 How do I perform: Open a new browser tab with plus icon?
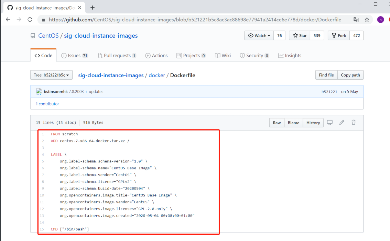point(92,8)
